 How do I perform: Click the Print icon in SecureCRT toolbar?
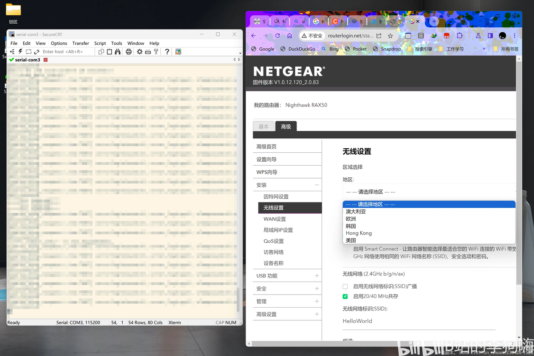coord(129,52)
